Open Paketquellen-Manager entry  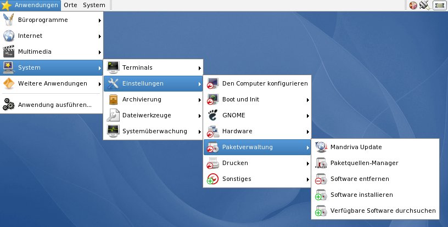[x=375, y=163]
